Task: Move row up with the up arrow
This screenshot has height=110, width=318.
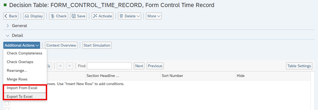Action: point(61,66)
